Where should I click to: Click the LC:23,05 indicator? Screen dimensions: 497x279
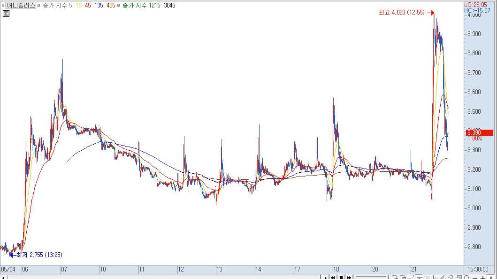coord(476,5)
